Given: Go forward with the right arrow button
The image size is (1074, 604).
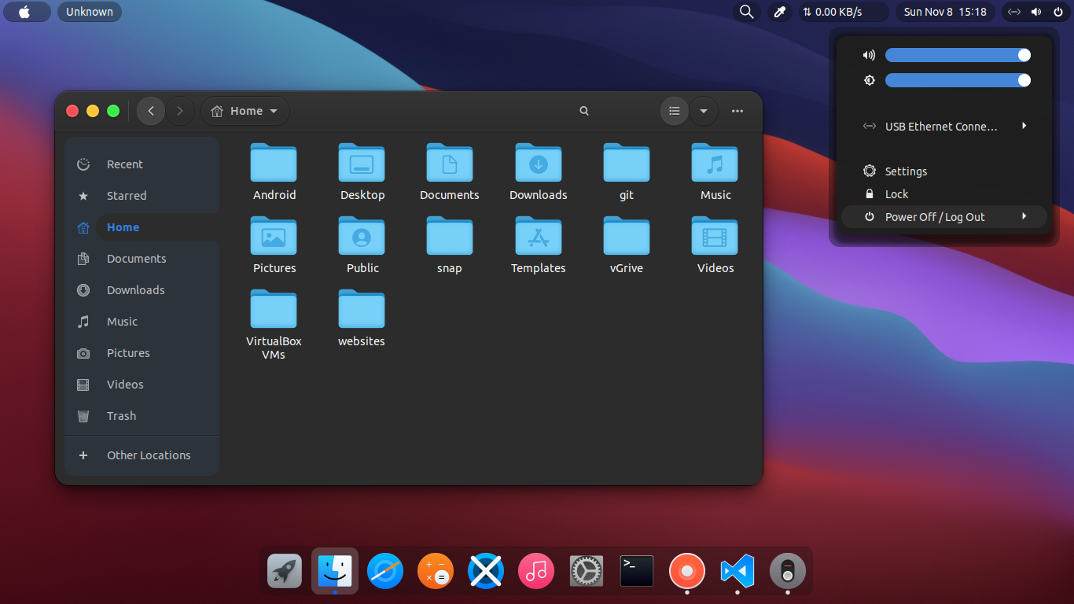Looking at the screenshot, I should [179, 111].
